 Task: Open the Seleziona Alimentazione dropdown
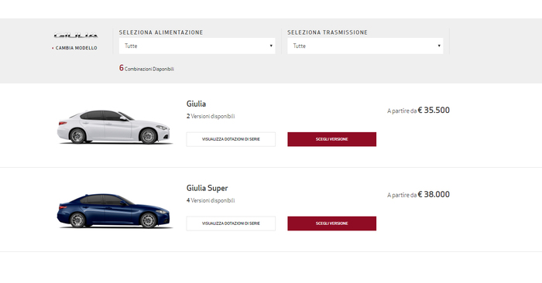[x=197, y=46]
